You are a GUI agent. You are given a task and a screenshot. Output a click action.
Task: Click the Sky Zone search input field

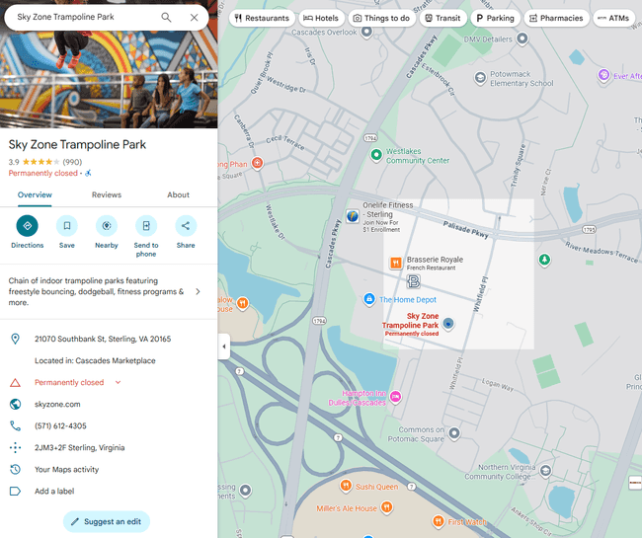coord(84,18)
